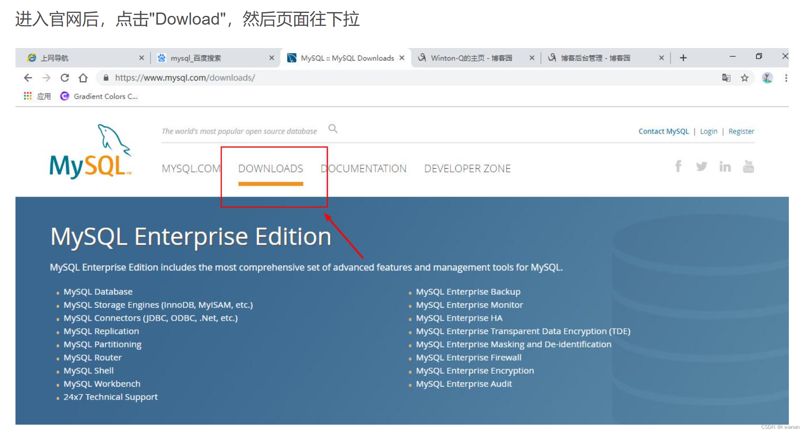Click MySQL Enterprise HA item

(x=459, y=318)
